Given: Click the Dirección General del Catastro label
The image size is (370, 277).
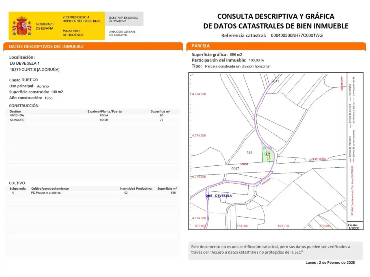Looking at the screenshot, I should (122, 33).
